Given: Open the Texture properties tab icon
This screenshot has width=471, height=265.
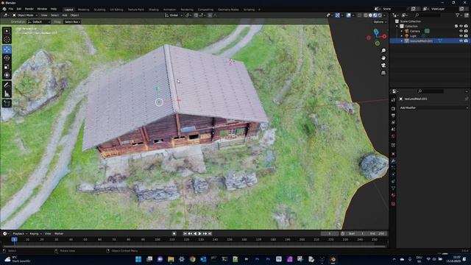Looking at the screenshot, I should click(393, 204).
